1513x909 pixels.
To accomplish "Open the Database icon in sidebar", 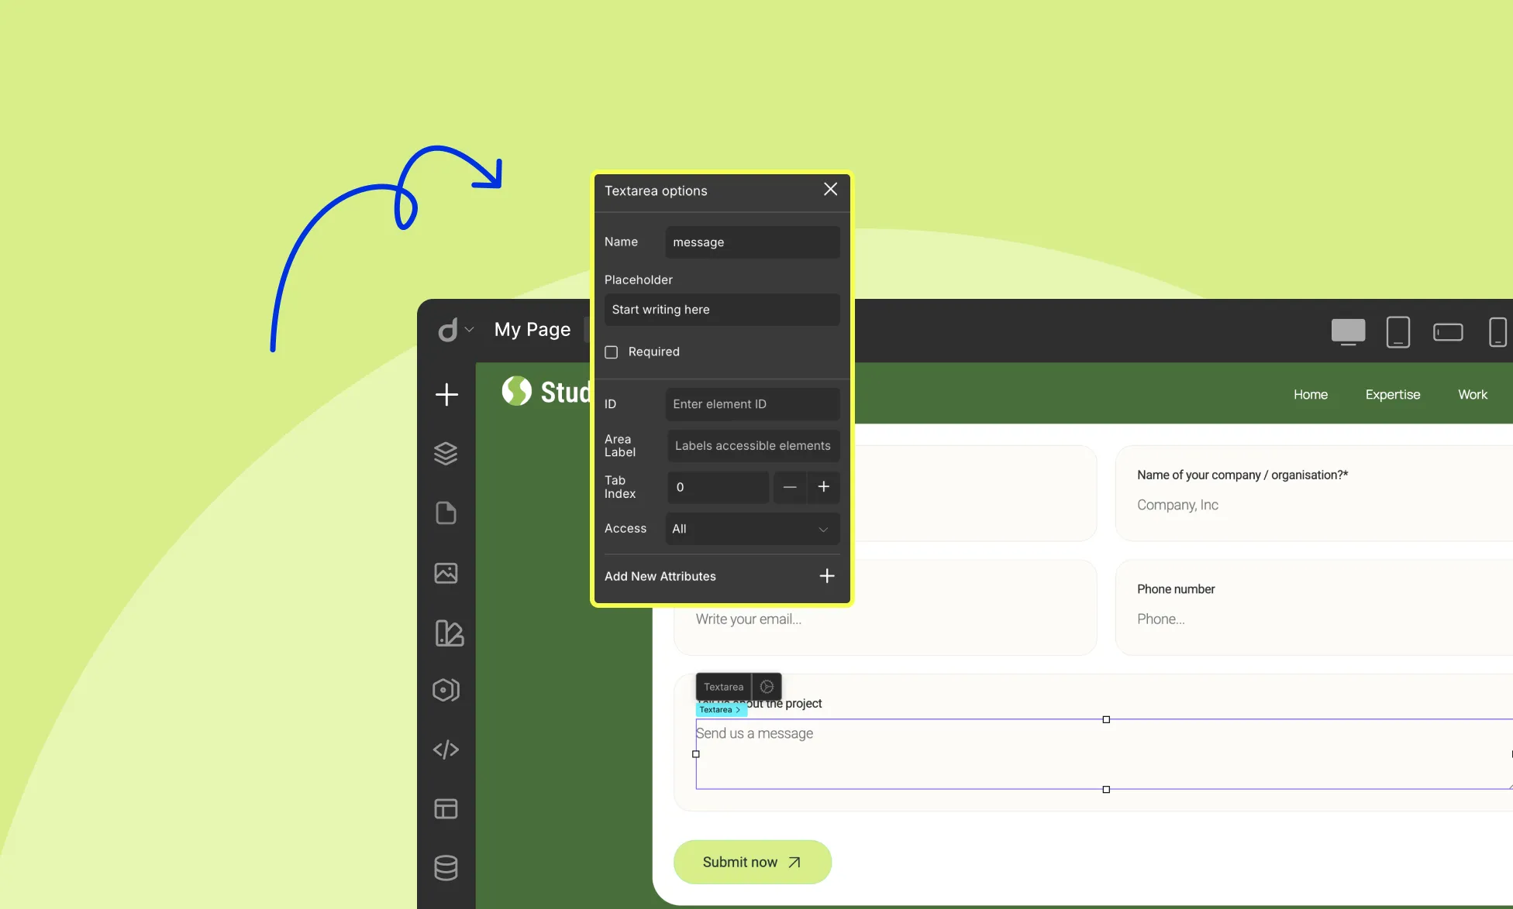I will coord(446,868).
